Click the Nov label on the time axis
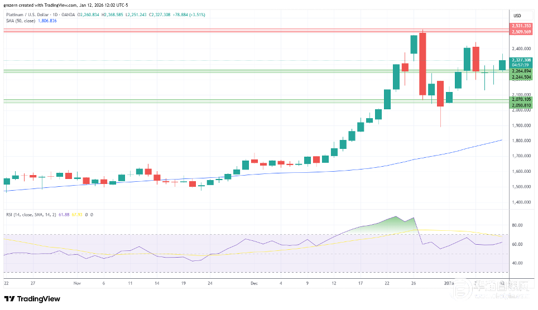Image resolution: width=538 pixels, height=310 pixels. [x=76, y=283]
